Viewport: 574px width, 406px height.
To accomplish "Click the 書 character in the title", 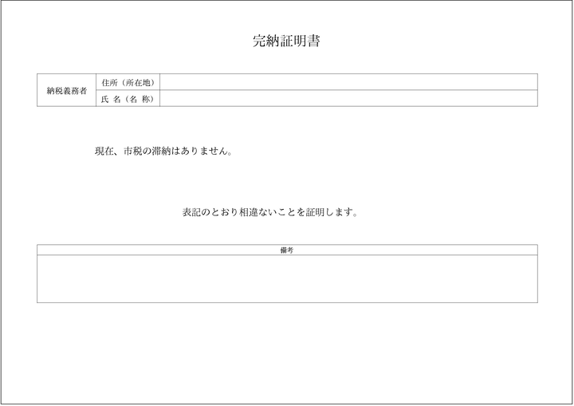I will tap(314, 41).
